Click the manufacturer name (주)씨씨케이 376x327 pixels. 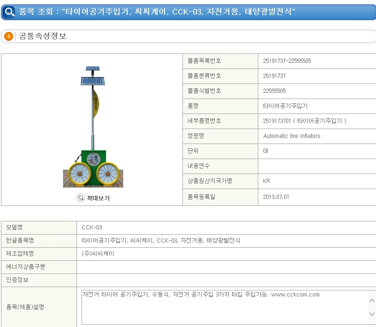point(98,253)
